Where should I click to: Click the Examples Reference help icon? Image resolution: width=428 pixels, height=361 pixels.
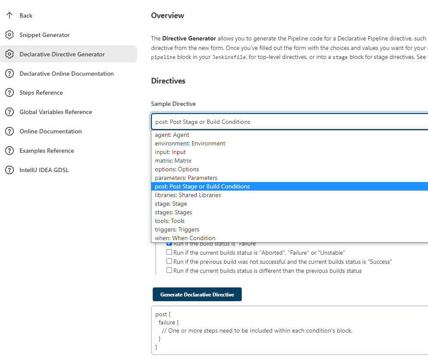[9, 151]
